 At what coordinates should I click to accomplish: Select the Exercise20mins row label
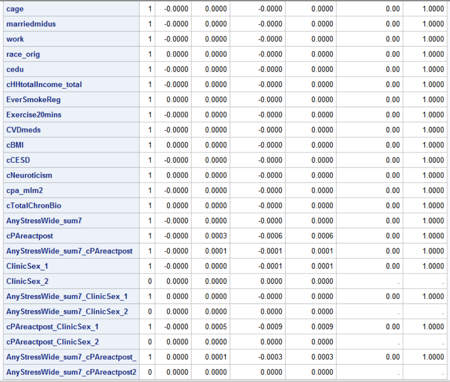click(x=34, y=115)
